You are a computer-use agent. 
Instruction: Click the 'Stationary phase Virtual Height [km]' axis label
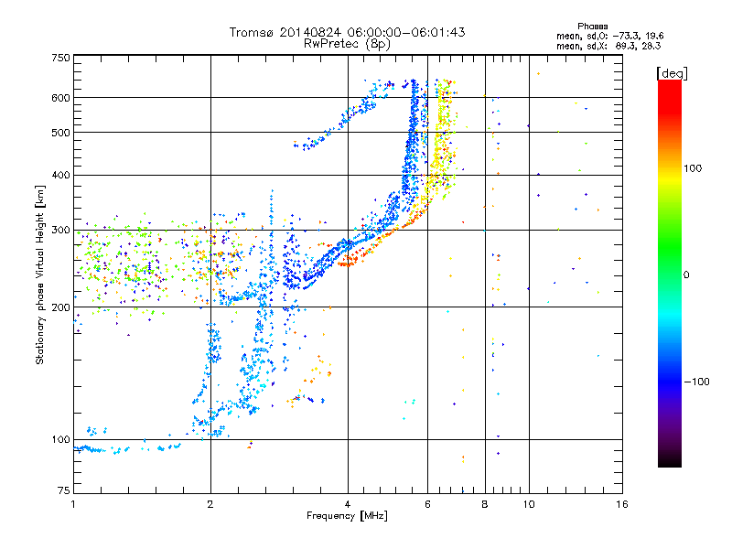tap(39, 274)
